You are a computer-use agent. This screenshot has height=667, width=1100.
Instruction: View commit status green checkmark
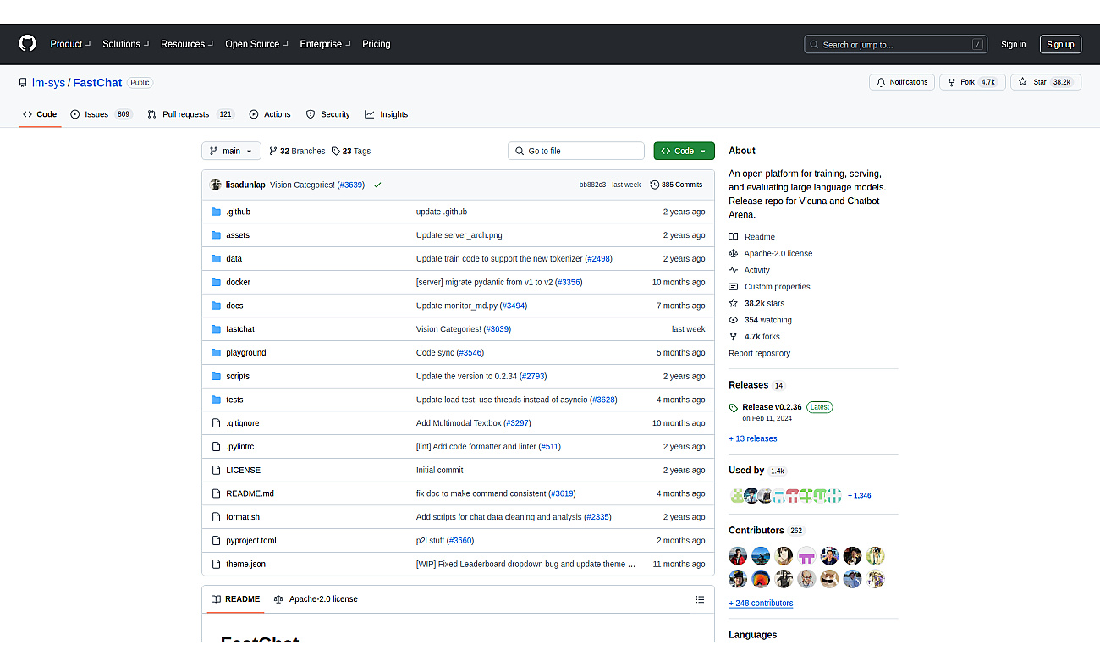click(x=377, y=185)
